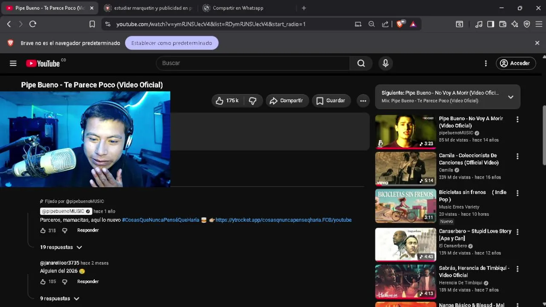546x307 pixels.
Task: Dislike the pinned pipebuenoMUSIC comment
Action: tap(65, 230)
